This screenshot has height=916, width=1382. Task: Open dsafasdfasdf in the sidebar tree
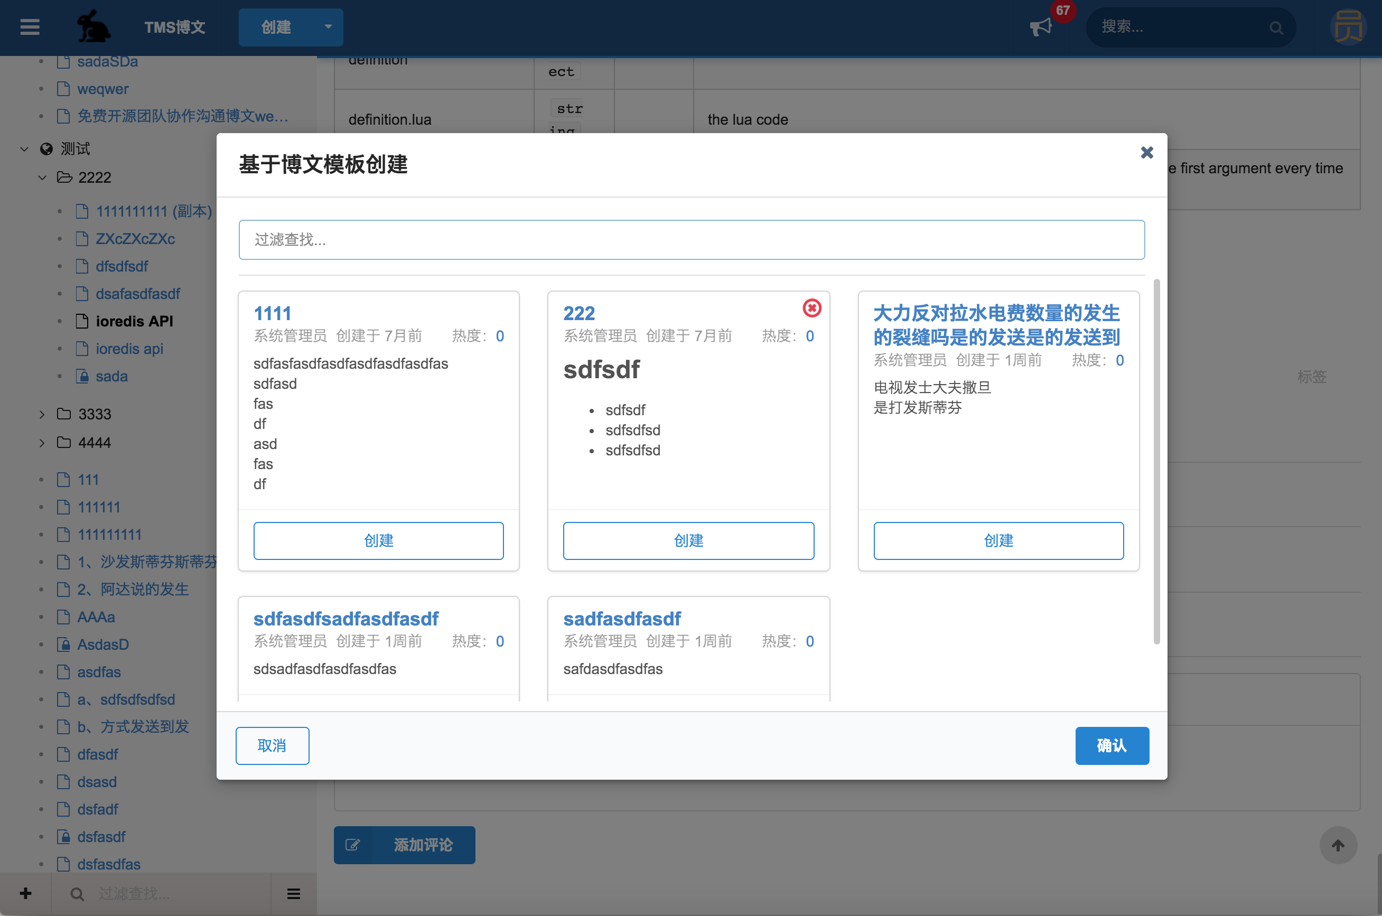138,293
